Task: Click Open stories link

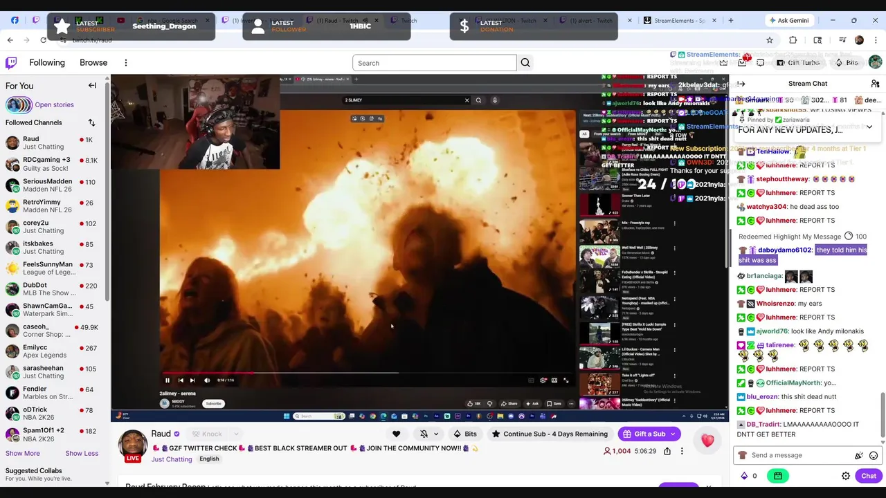Action: [54, 105]
